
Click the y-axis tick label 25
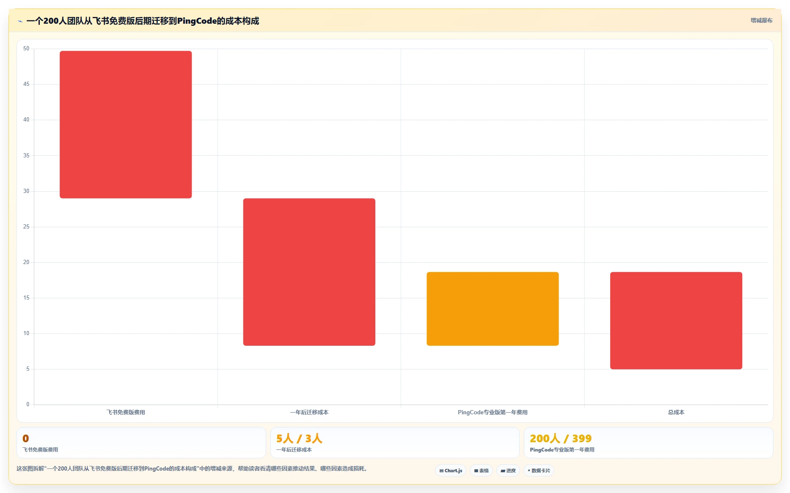pyautogui.click(x=26, y=227)
